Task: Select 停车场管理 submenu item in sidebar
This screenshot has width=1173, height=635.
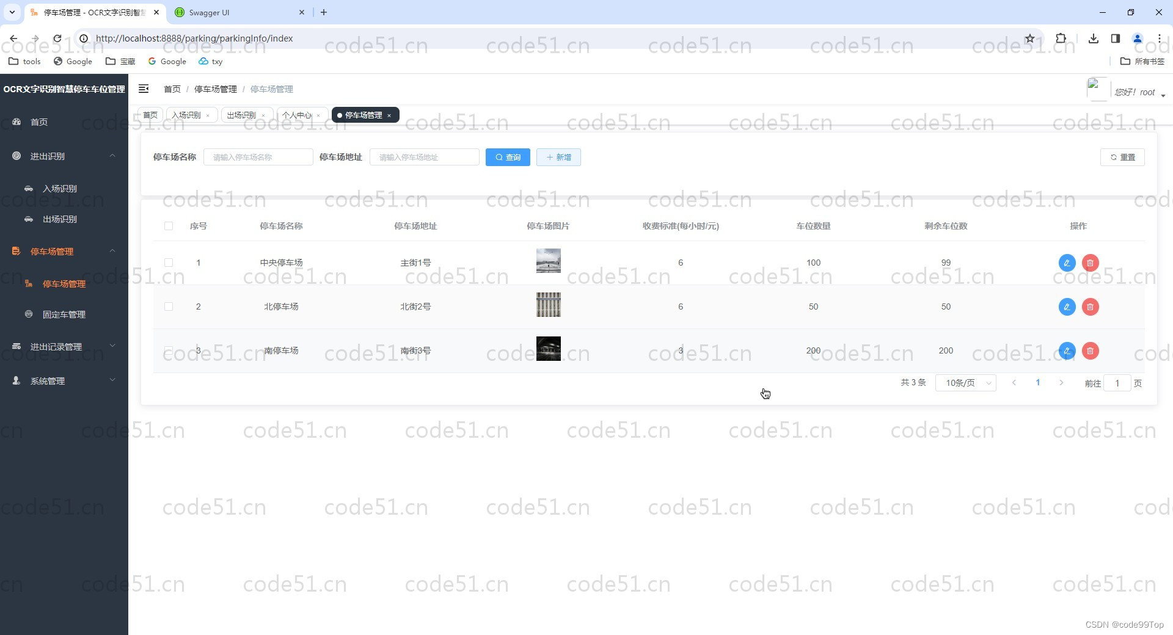Action: tap(64, 284)
